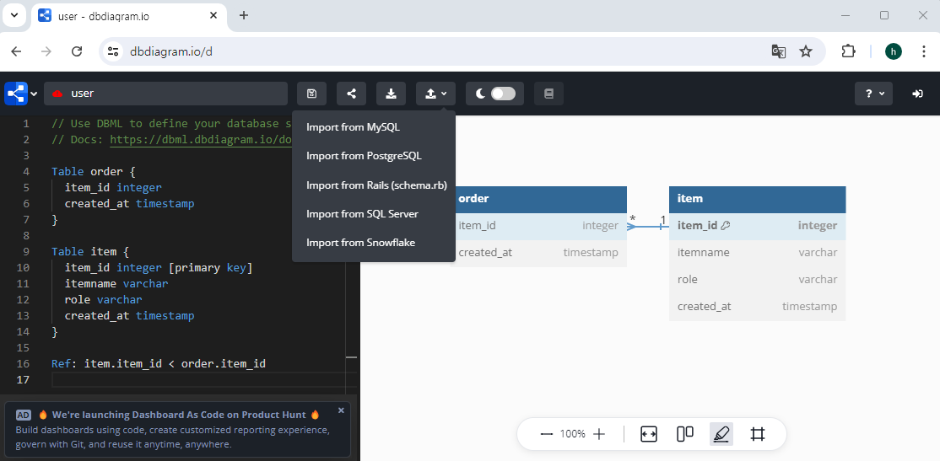Place cursor on empty editor line 17

(204, 380)
